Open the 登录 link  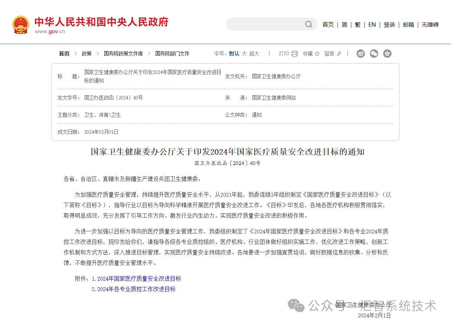coord(389,24)
